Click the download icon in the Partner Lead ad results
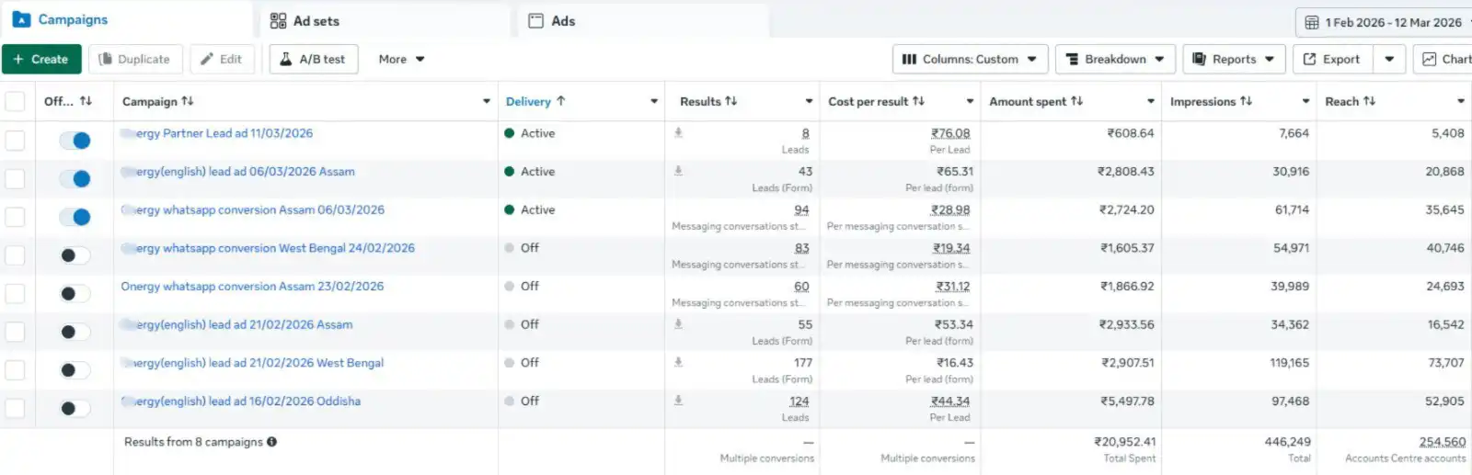 point(678,132)
